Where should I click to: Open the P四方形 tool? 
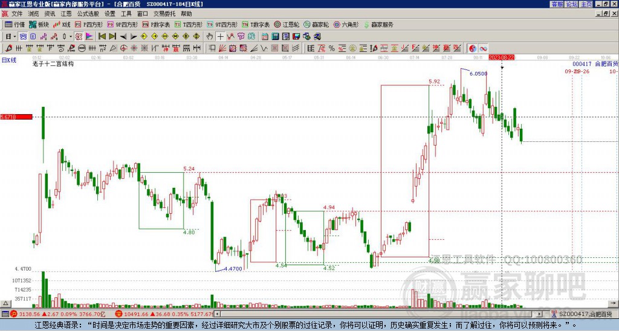pyautogui.click(x=89, y=24)
